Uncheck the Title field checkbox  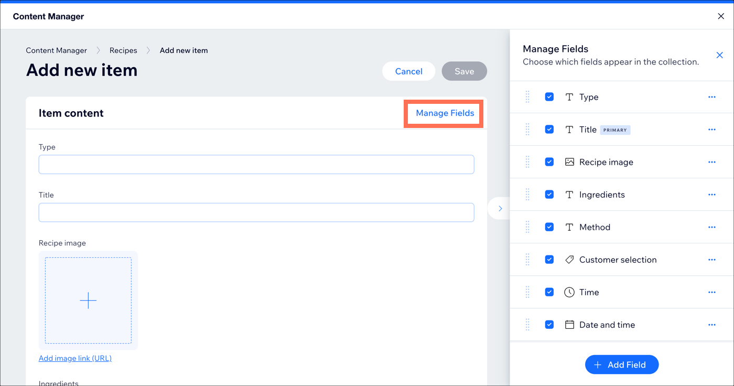[549, 130]
